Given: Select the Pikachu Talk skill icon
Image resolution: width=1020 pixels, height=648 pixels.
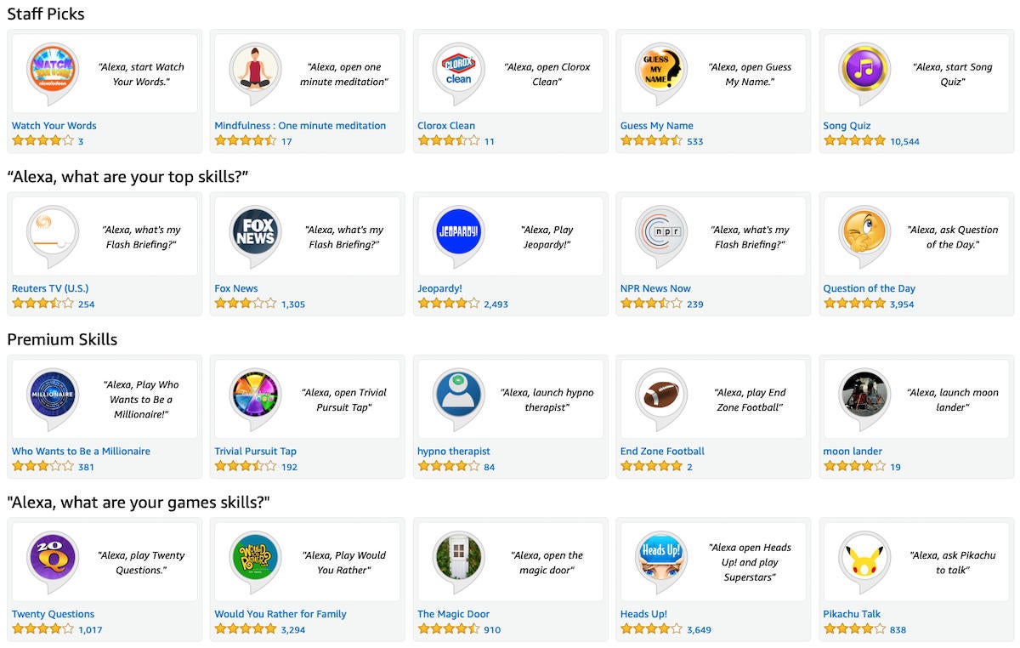Looking at the screenshot, I should pos(864,561).
